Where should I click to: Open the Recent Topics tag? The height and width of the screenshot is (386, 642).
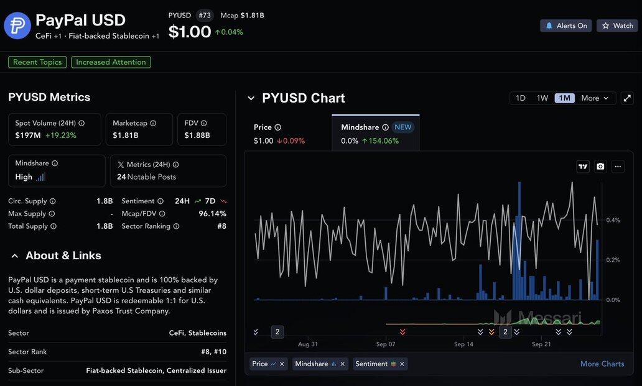click(37, 62)
